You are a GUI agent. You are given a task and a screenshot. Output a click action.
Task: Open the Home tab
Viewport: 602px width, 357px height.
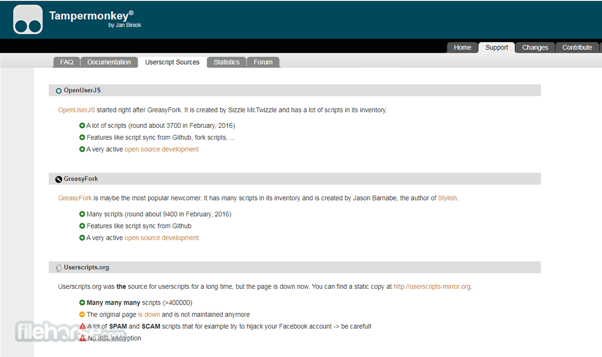[463, 48]
